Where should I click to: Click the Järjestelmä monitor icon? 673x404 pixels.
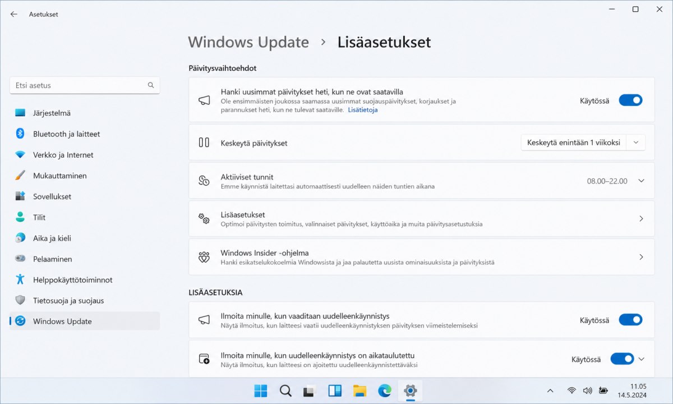coord(20,113)
